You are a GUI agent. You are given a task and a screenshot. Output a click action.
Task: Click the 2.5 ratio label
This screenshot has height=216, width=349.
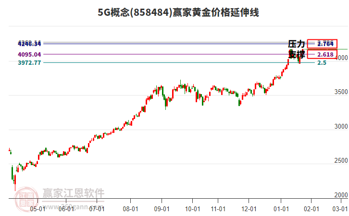pos(322,63)
